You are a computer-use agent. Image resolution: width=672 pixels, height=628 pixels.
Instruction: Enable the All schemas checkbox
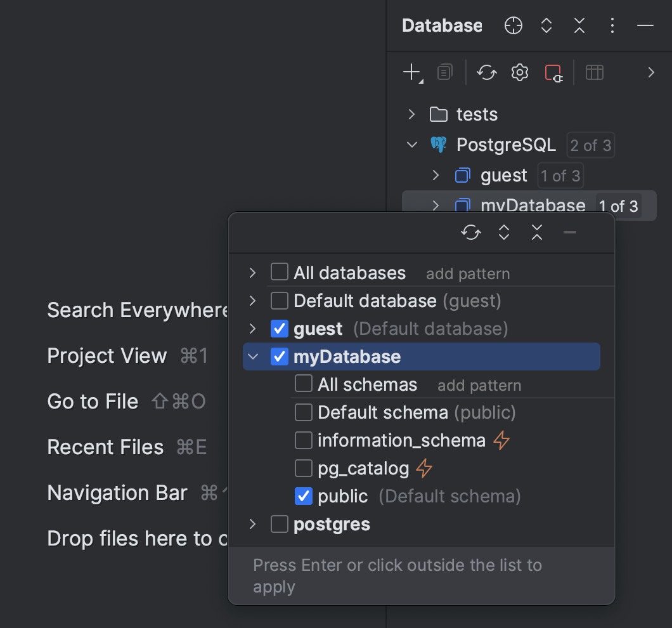click(x=303, y=384)
